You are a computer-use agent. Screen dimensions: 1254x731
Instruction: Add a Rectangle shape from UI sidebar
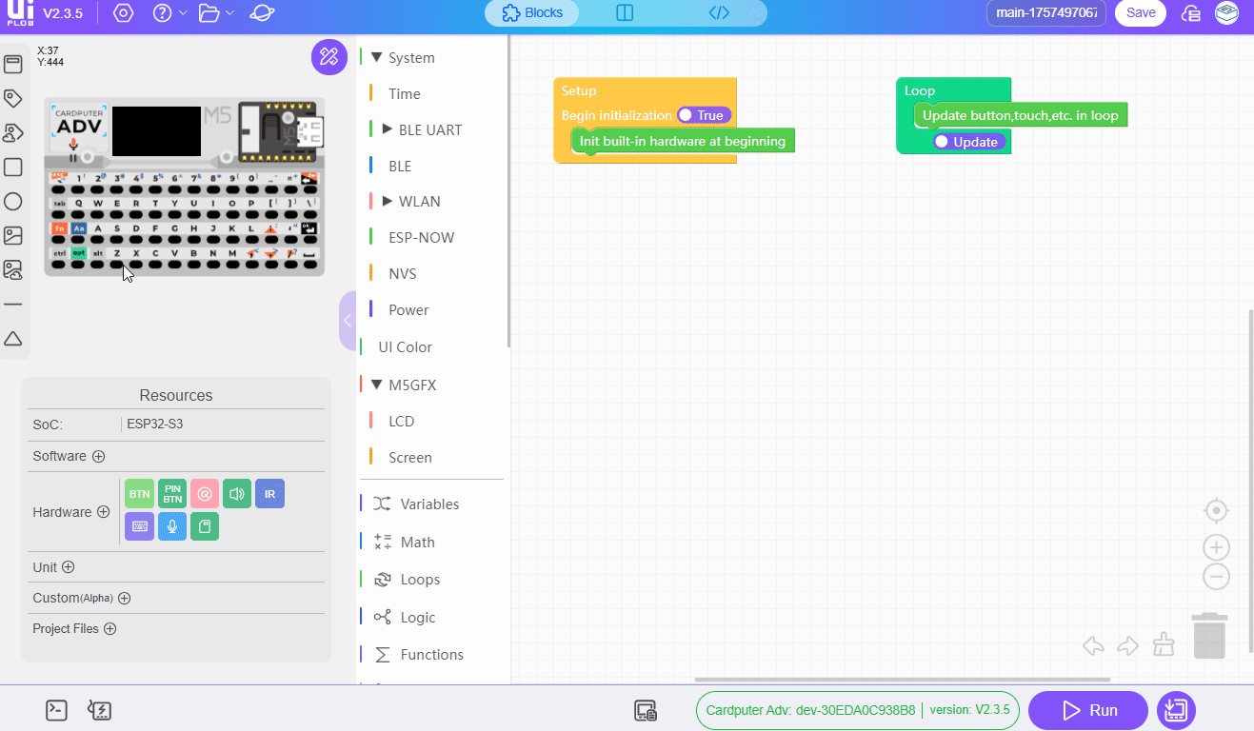13,168
